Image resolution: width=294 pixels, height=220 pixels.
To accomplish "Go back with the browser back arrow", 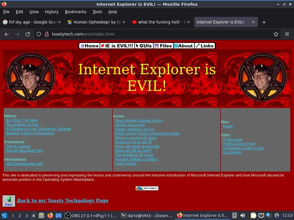I will point(7,34).
